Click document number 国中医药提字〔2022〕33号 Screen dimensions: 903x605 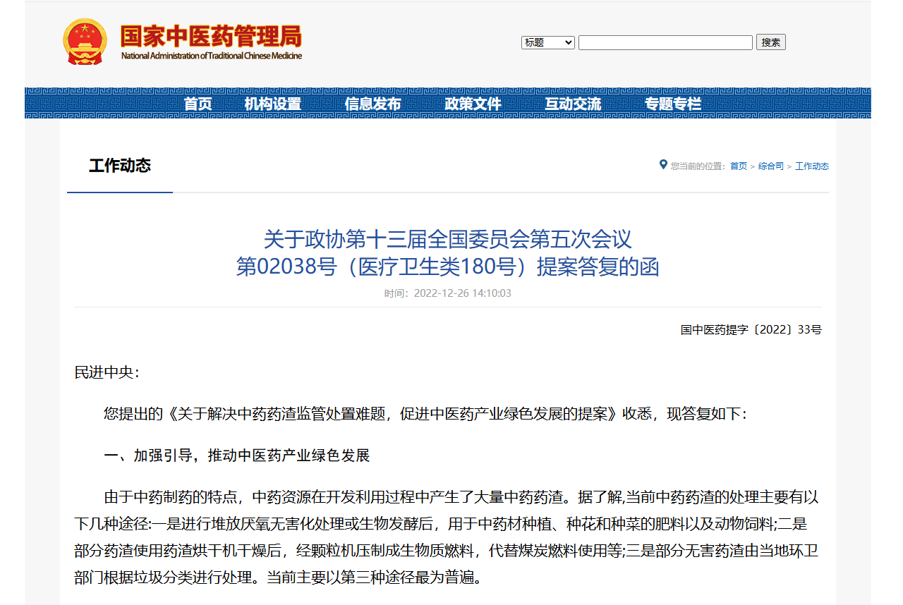tap(751, 330)
